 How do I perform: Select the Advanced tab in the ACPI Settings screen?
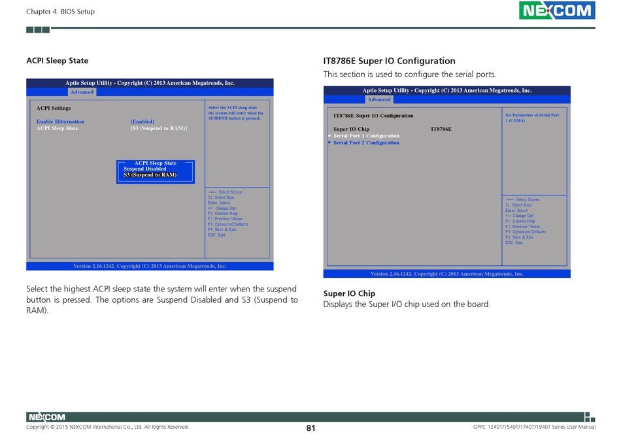pyautogui.click(x=82, y=92)
